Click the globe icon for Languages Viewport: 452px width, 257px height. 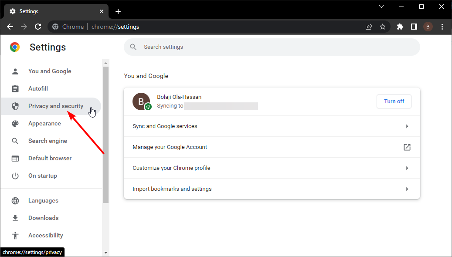click(15, 201)
